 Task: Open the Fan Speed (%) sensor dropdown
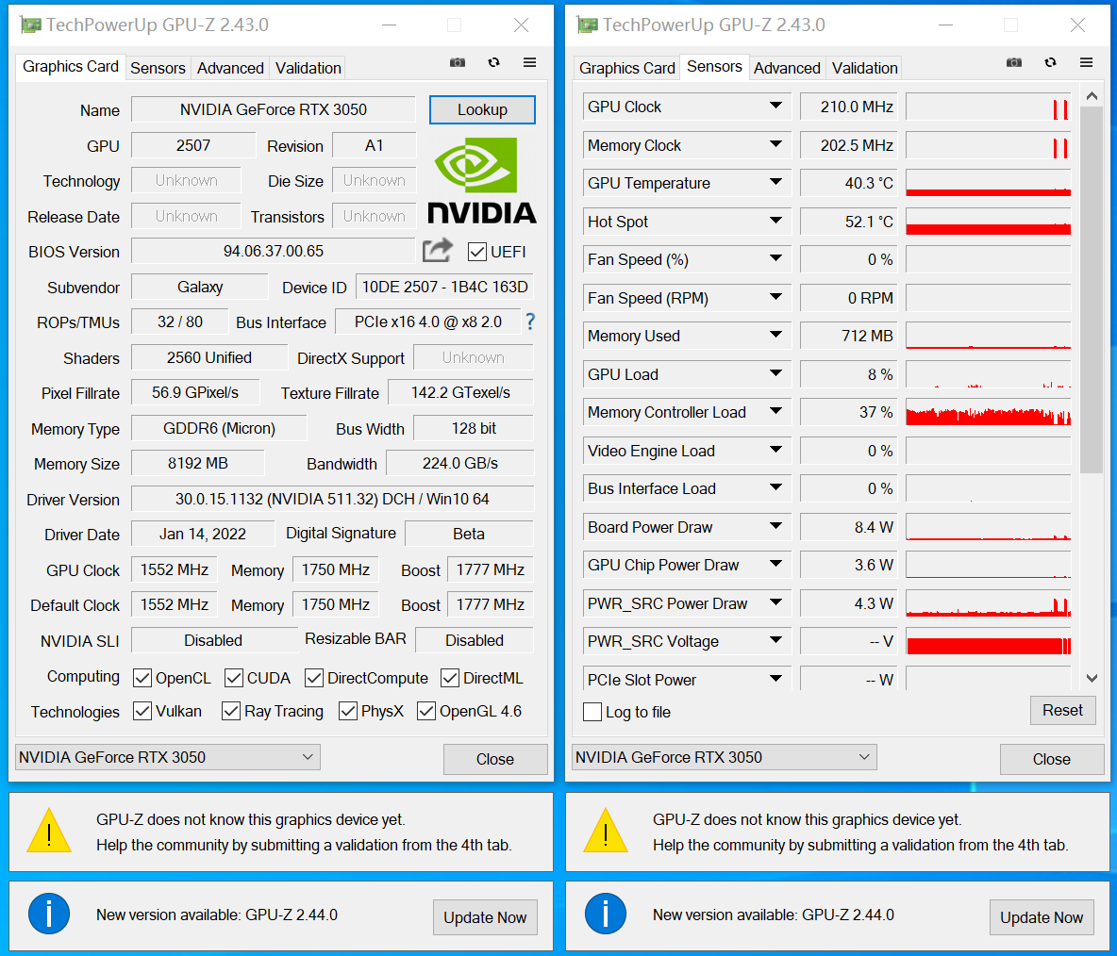tap(775, 259)
